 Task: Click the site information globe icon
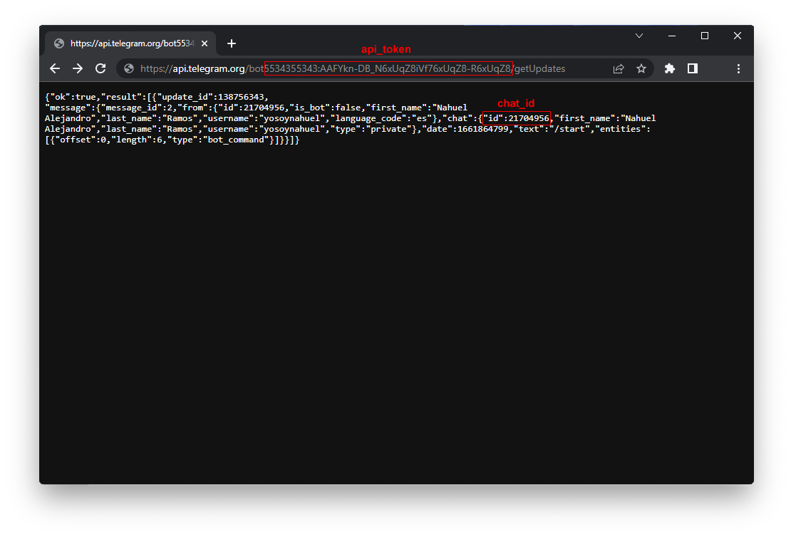(128, 68)
